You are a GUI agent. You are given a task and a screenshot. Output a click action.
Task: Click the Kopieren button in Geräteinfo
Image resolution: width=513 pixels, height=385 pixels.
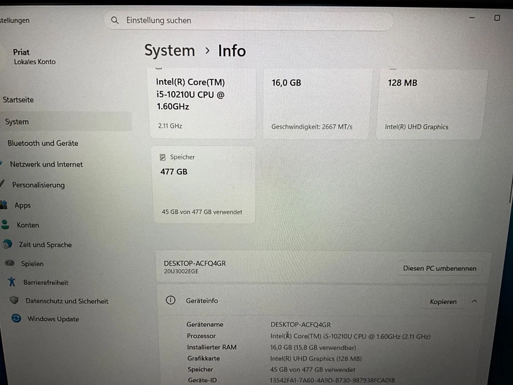pos(443,302)
